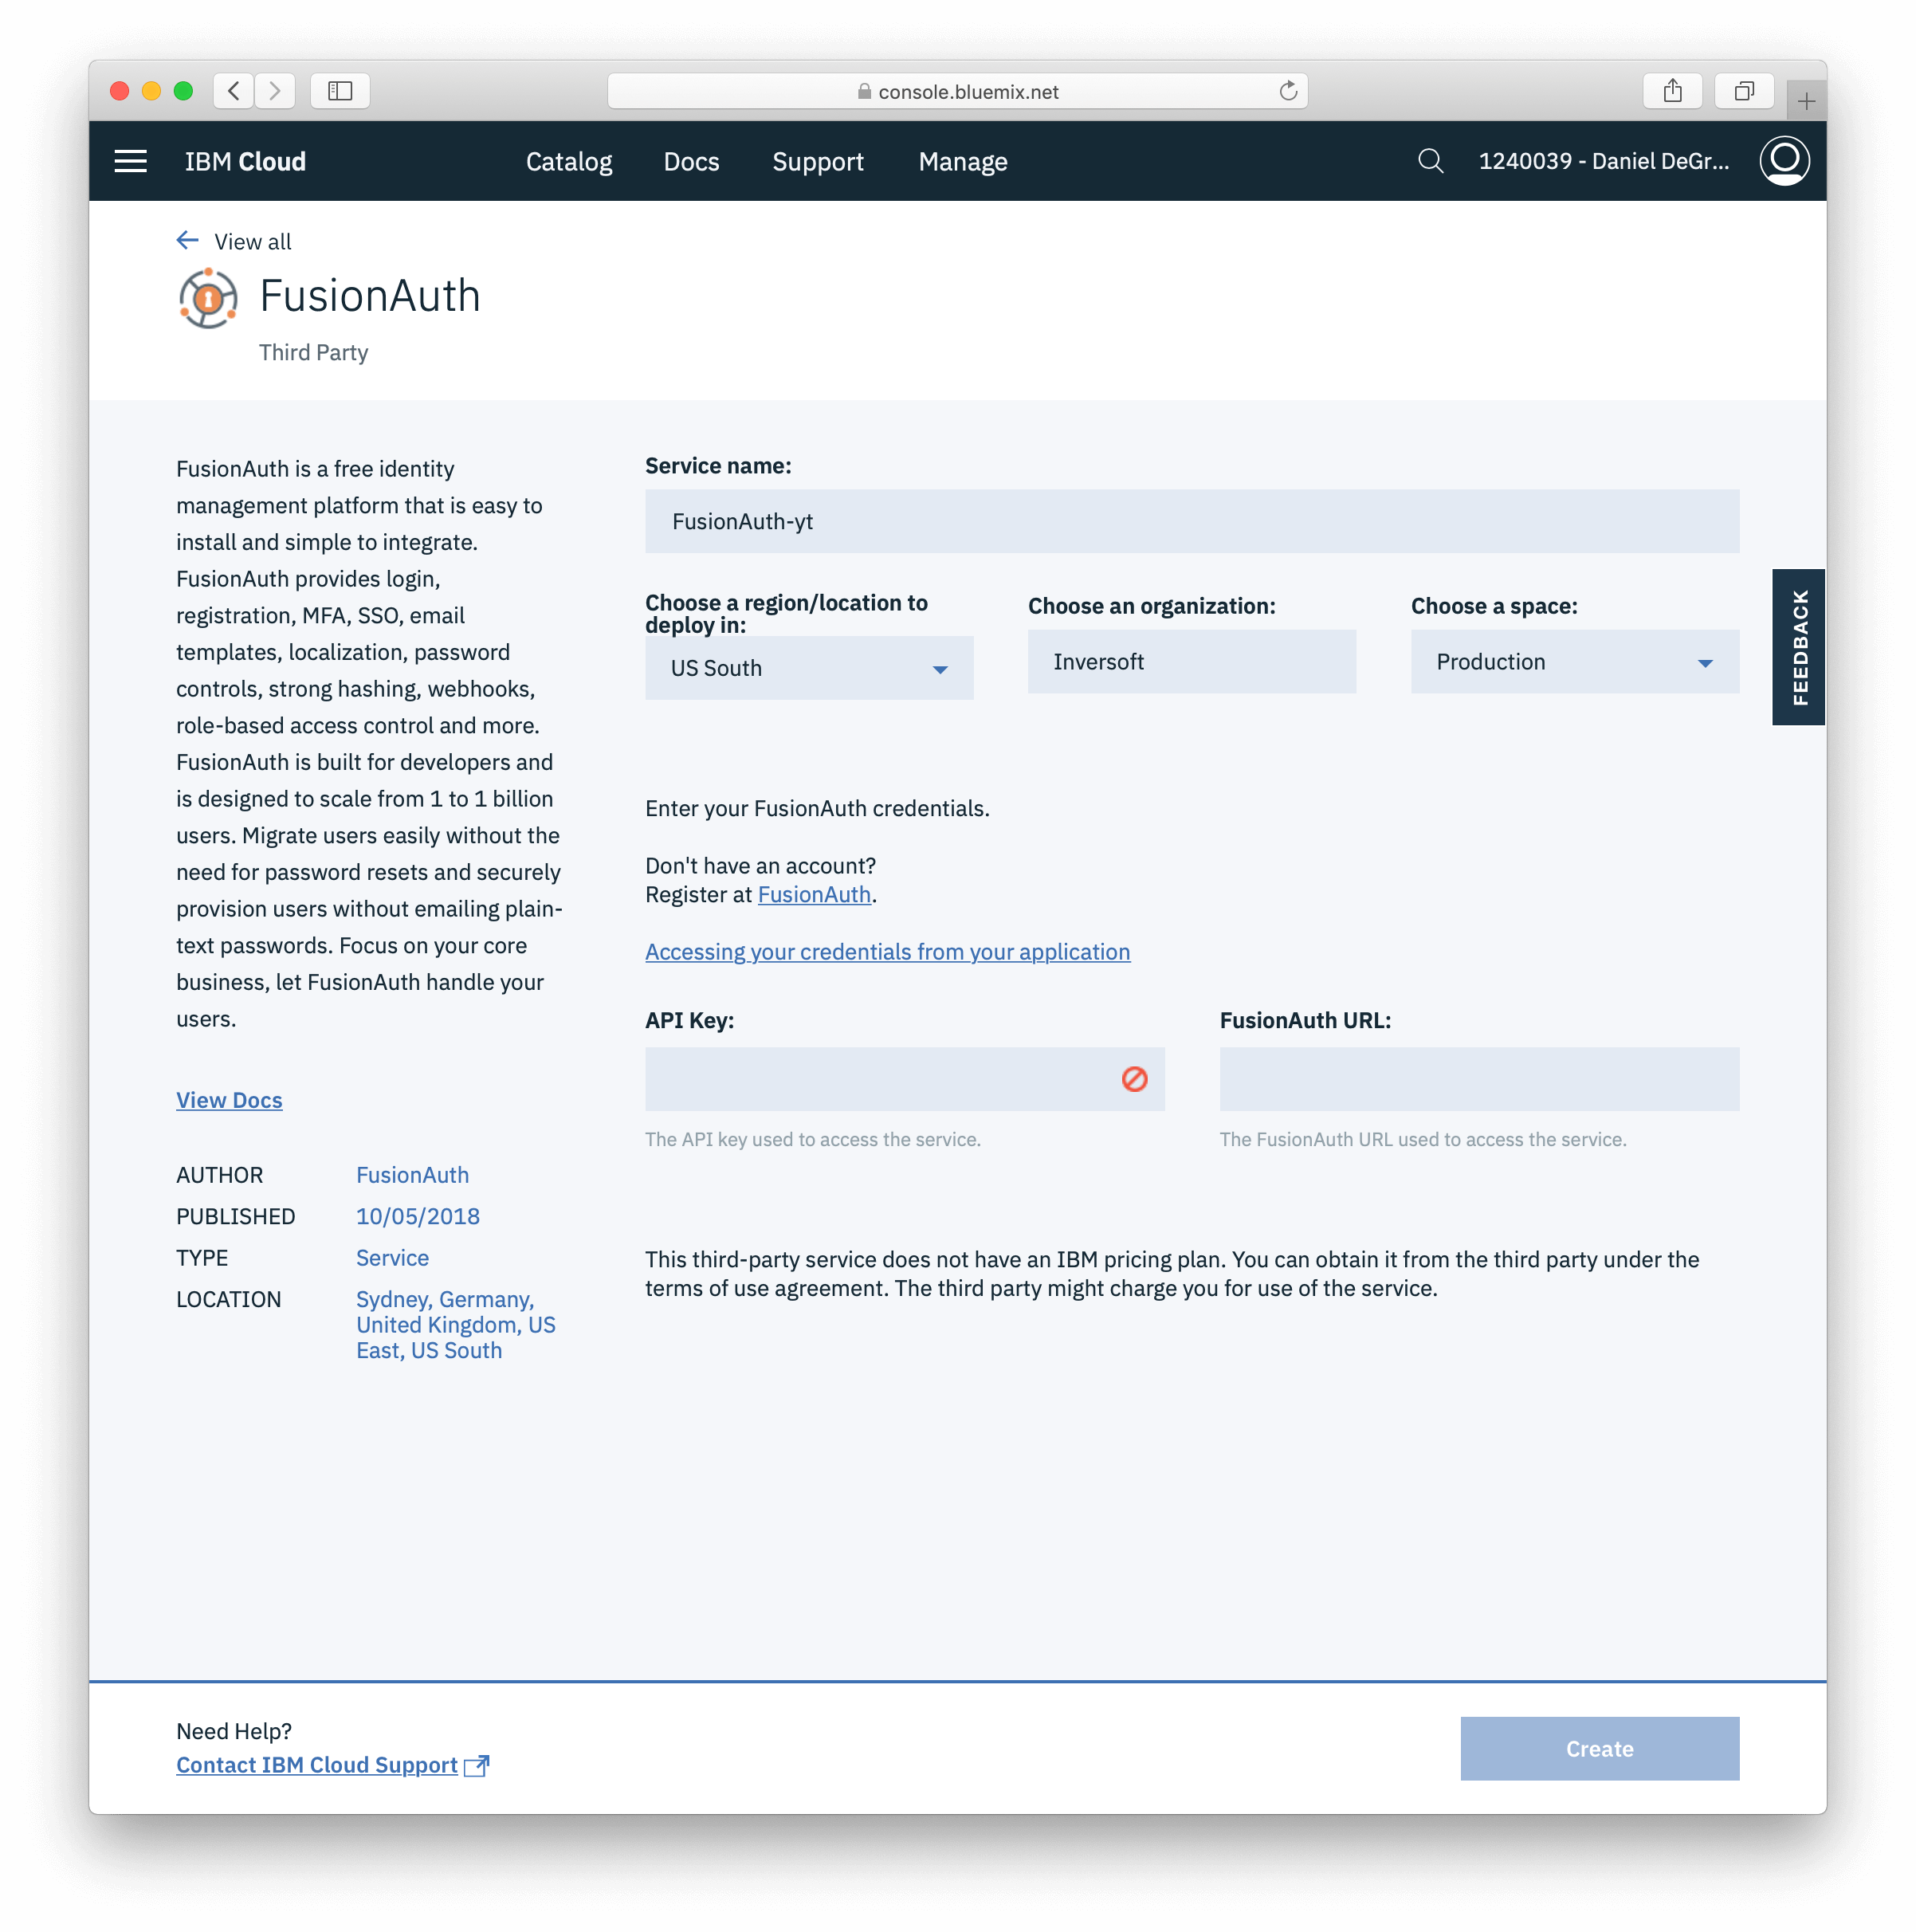Viewport: 1916px width, 1932px height.
Task: Open a new tab with the plus button
Action: (x=1806, y=101)
